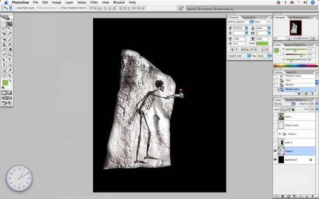This screenshot has height=199, width=319.
Task: Select the Eraser tool
Action: point(4,49)
